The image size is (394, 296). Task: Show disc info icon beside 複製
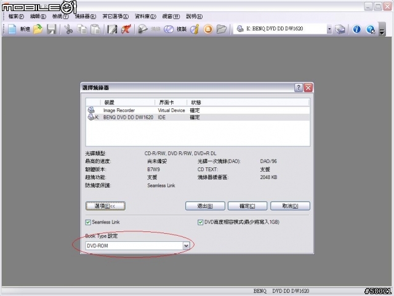tap(195, 29)
